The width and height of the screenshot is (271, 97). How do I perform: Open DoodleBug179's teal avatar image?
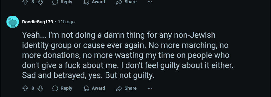tap(13, 22)
